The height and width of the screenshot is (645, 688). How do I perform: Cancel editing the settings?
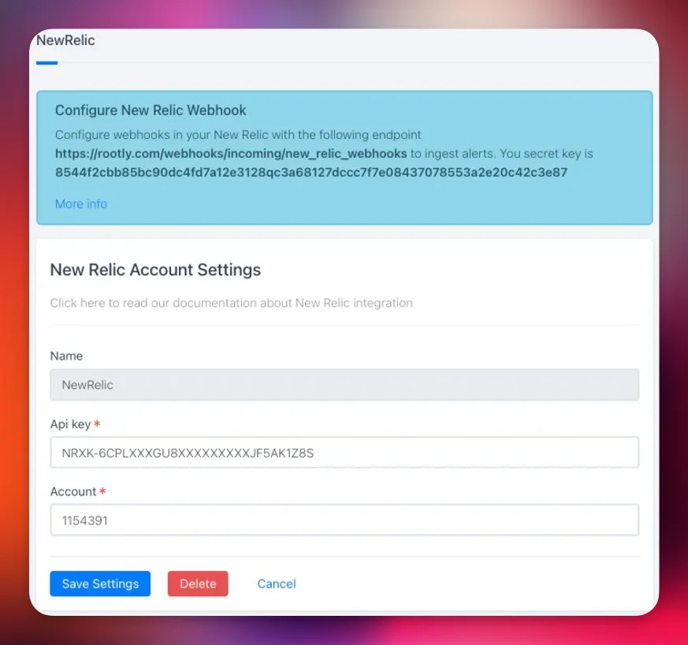pyautogui.click(x=277, y=583)
